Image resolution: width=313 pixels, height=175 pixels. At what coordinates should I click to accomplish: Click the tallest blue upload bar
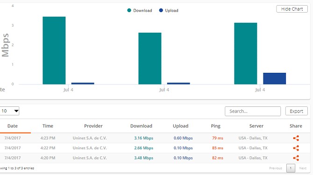coord(275,78)
